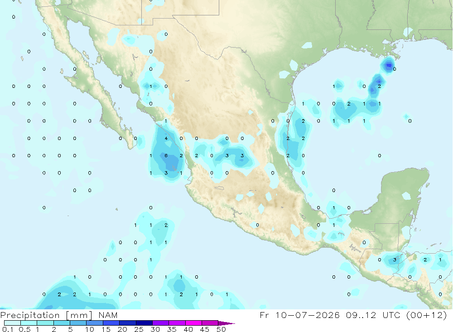The height and width of the screenshot is (332, 453).
Task: Choose the 10–15 mm blue legend swatch
Action: (x=95, y=323)
